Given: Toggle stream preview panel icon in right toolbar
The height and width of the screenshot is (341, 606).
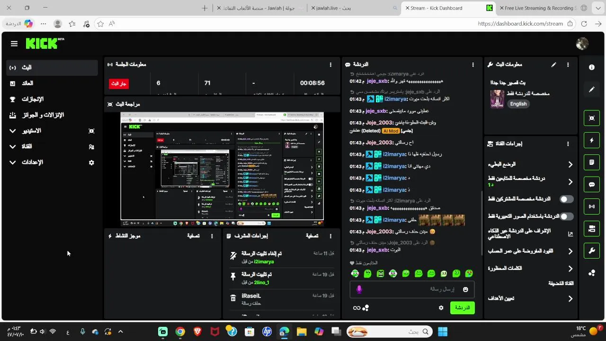Looking at the screenshot, I should (592, 118).
